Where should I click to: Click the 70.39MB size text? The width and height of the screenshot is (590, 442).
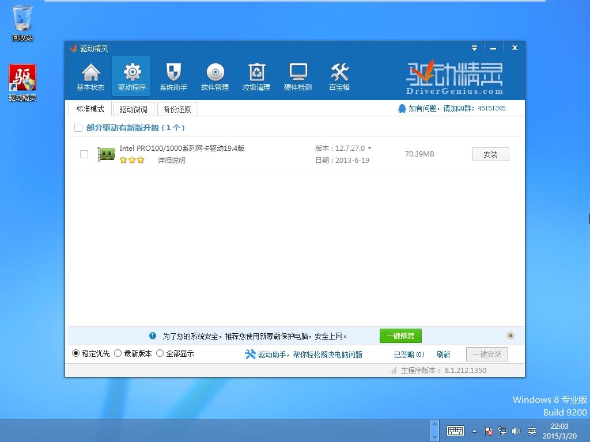point(419,154)
